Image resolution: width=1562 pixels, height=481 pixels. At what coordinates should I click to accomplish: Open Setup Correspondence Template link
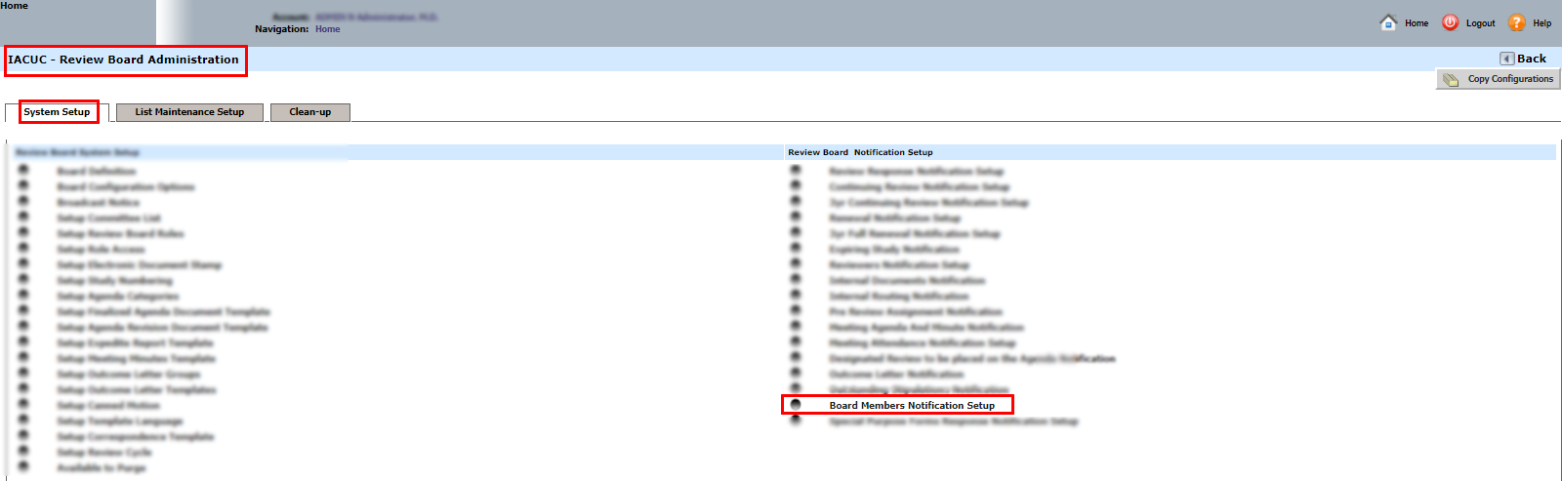click(x=135, y=437)
